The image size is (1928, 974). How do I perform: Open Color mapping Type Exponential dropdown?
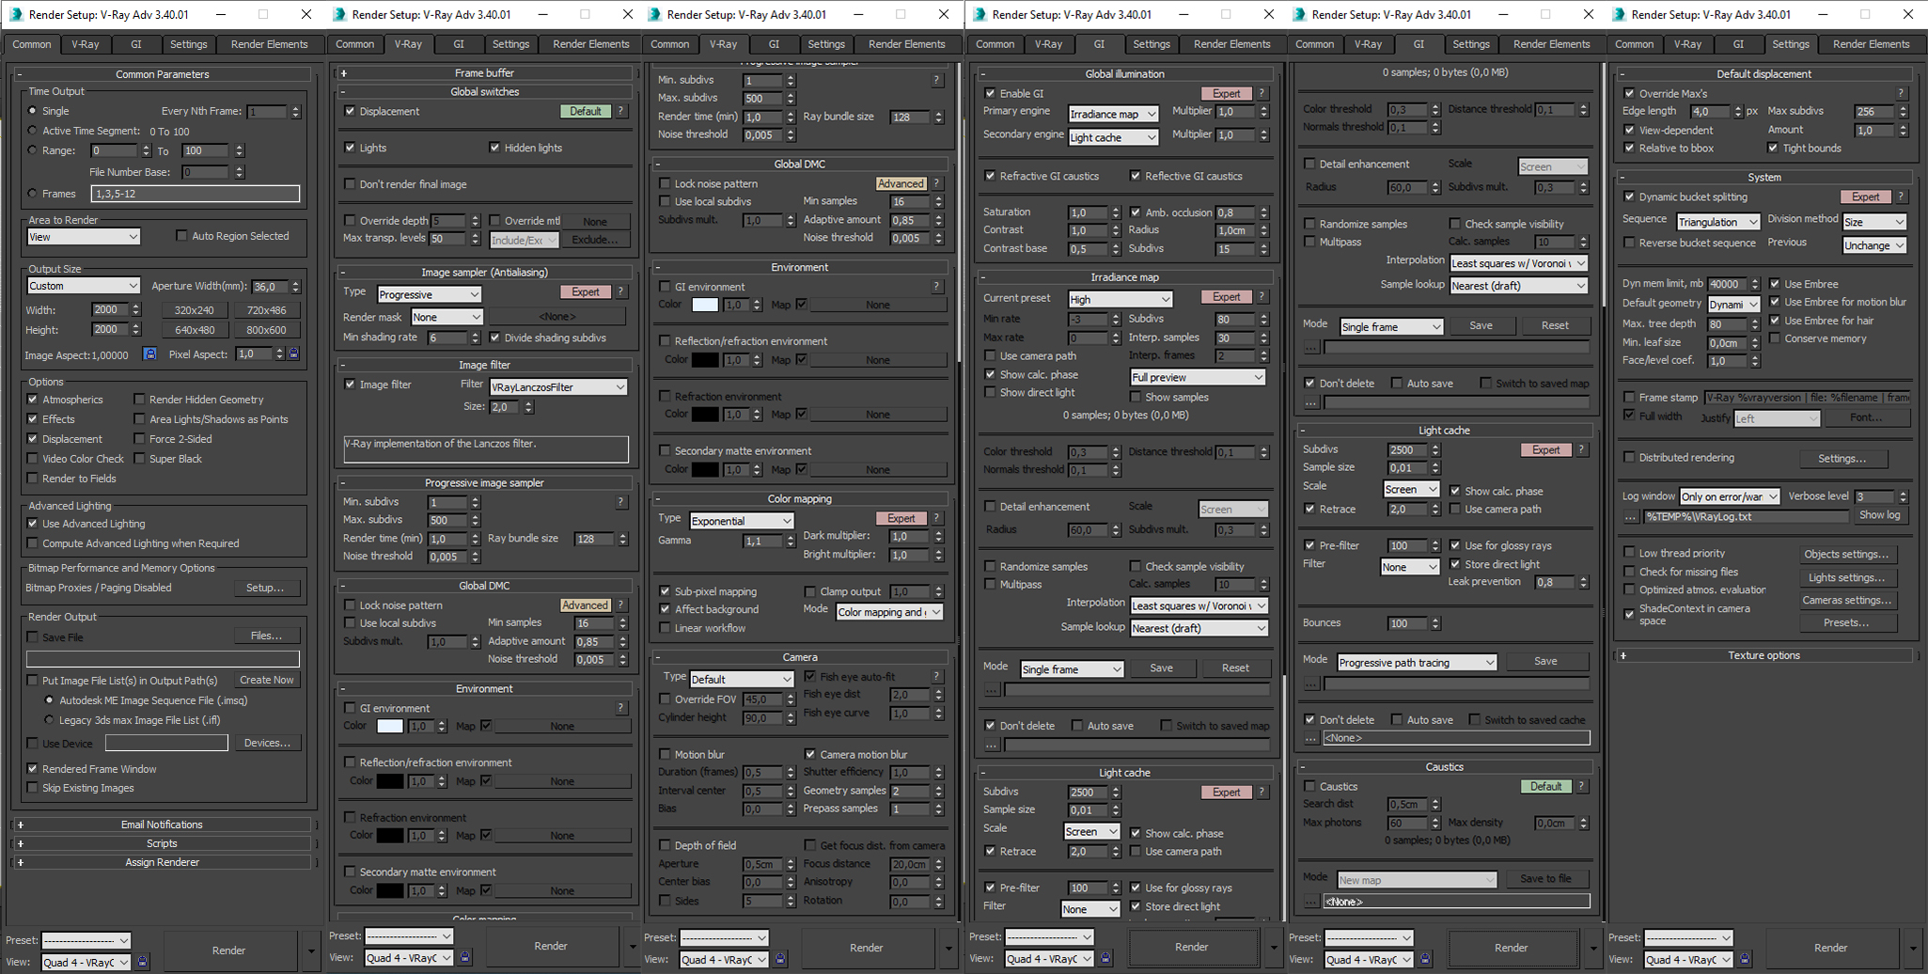pyautogui.click(x=742, y=521)
